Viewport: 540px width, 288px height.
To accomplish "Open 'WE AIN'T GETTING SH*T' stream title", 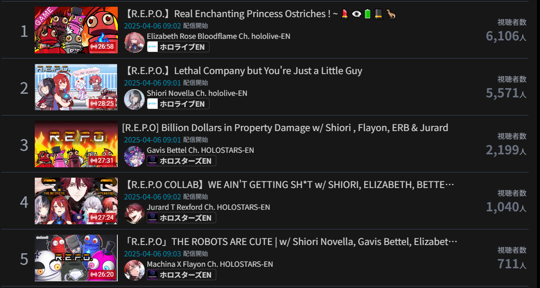I will (289, 185).
